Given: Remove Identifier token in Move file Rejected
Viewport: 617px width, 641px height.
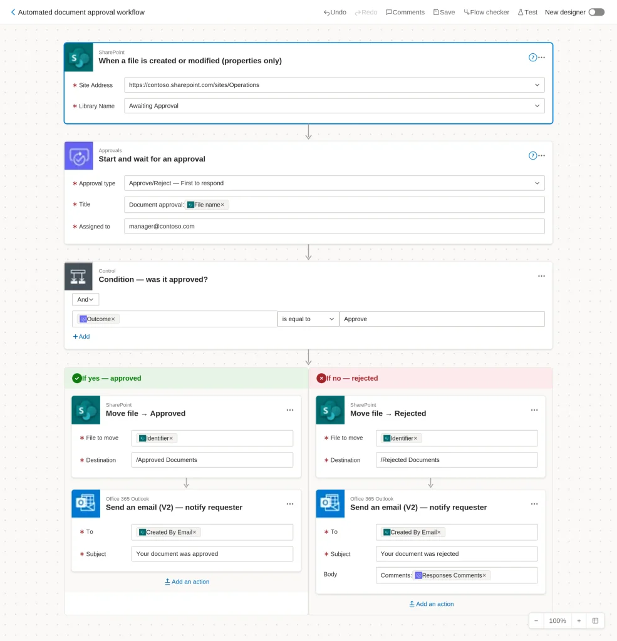Looking at the screenshot, I should click(x=415, y=438).
